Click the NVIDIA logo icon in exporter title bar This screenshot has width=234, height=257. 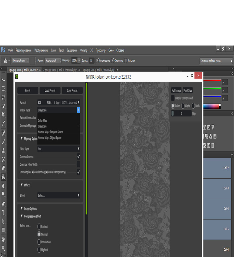click(16, 77)
